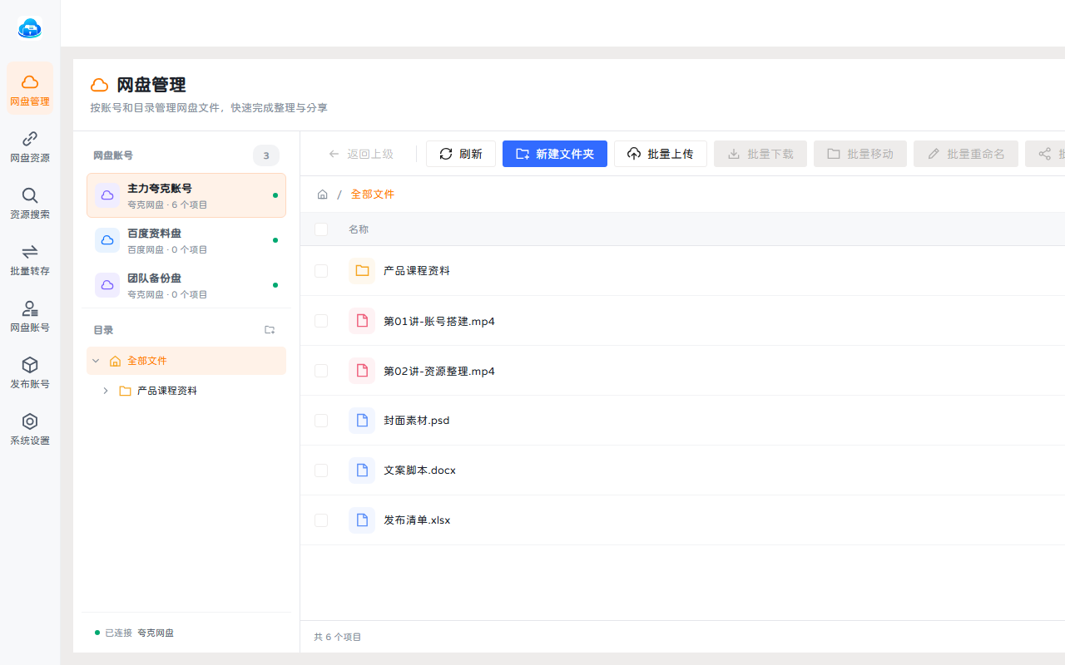The height and width of the screenshot is (665, 1065).
Task: Check the box for 封面素材.psd
Action: pyautogui.click(x=321, y=421)
